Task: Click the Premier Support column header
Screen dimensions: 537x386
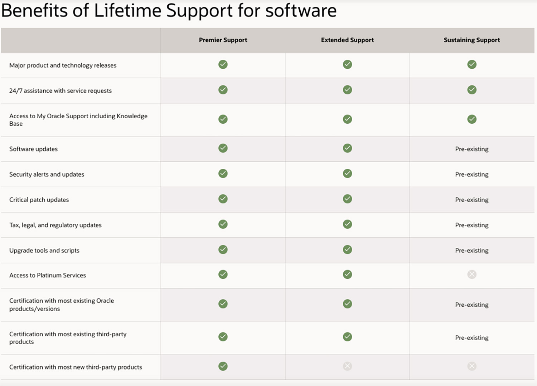Action: [223, 40]
